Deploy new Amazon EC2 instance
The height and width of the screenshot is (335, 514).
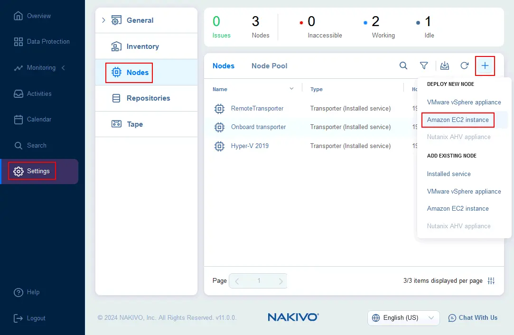458,120
